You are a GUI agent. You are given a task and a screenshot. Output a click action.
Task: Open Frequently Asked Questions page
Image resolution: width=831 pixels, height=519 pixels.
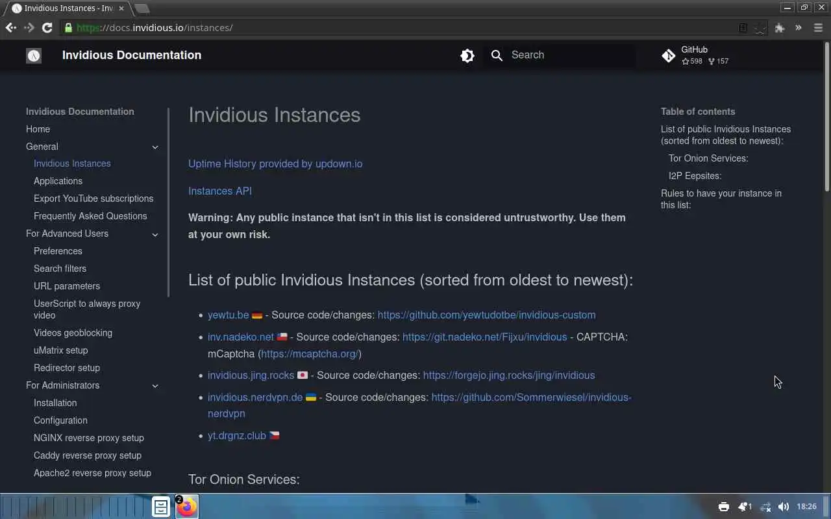point(90,216)
